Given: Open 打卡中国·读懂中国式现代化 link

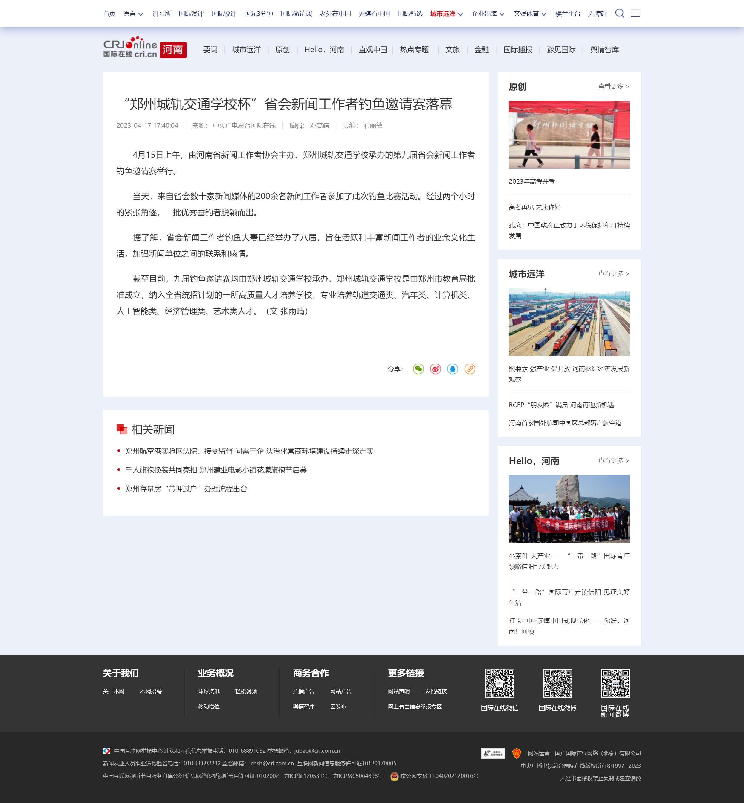Looking at the screenshot, I should (569, 626).
